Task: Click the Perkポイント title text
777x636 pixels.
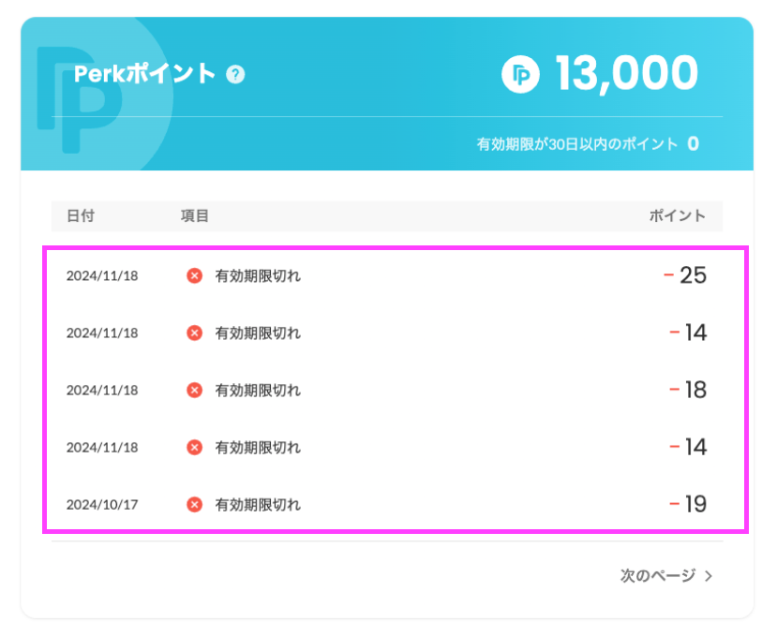Action: click(145, 74)
